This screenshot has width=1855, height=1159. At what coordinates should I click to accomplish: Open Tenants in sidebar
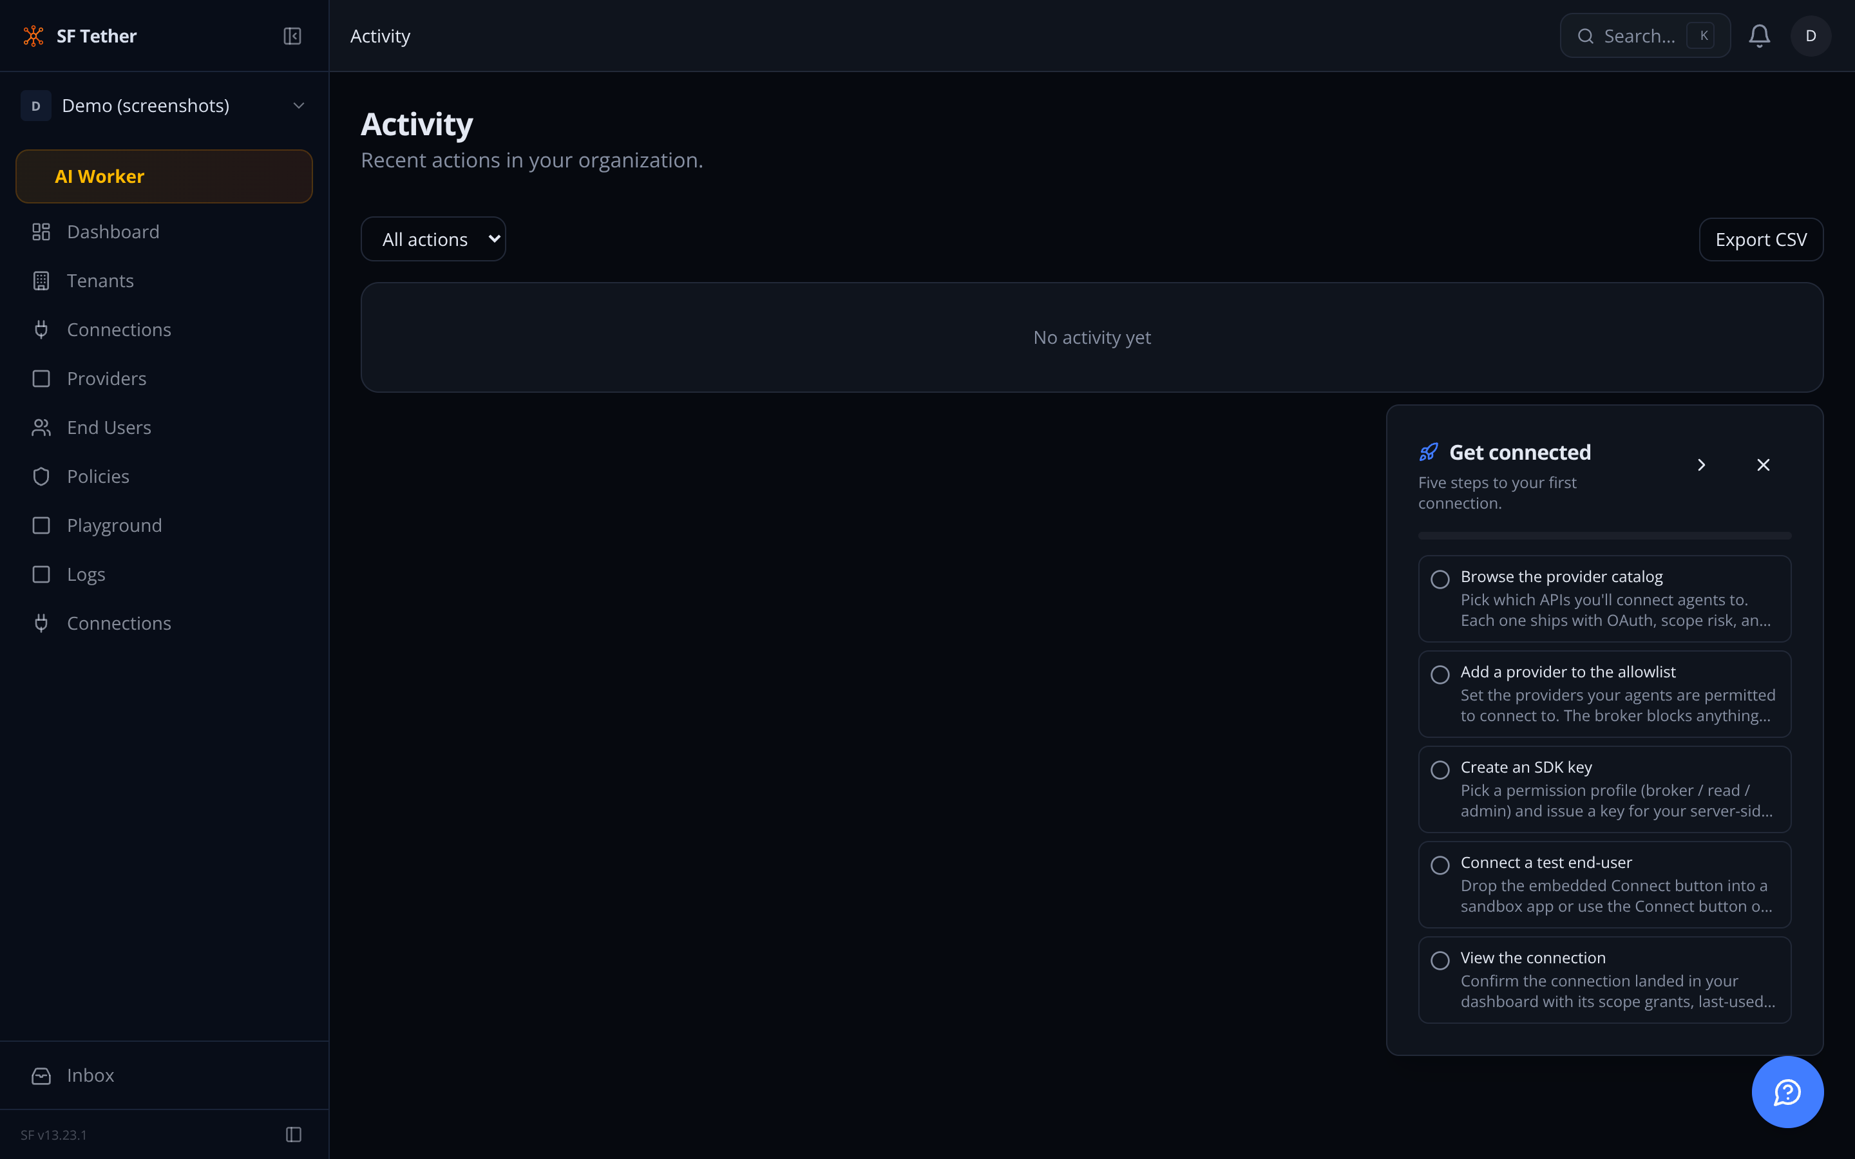click(x=164, y=281)
